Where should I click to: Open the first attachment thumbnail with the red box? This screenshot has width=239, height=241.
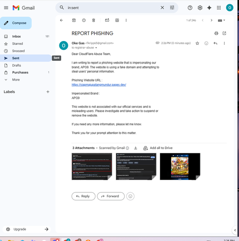(92, 166)
